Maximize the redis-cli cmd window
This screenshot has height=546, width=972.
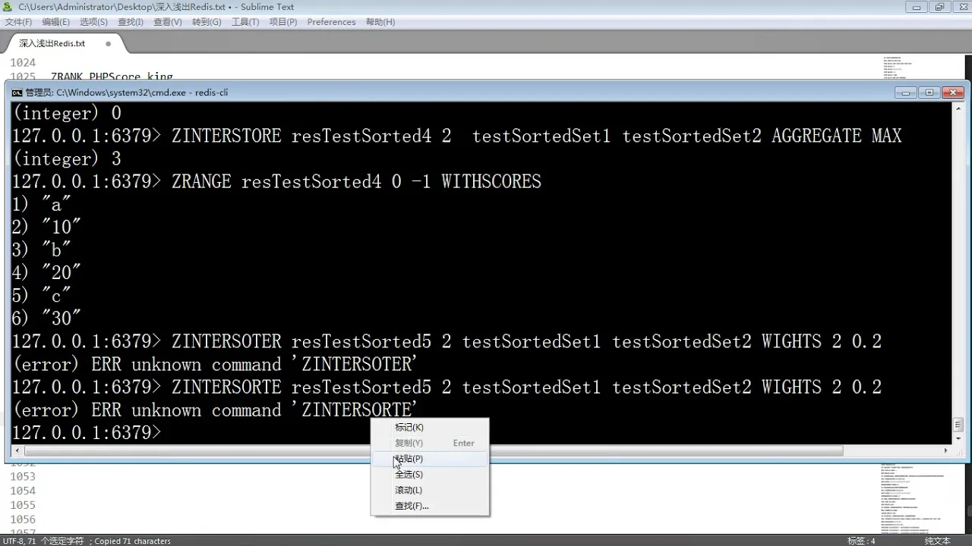(x=929, y=93)
